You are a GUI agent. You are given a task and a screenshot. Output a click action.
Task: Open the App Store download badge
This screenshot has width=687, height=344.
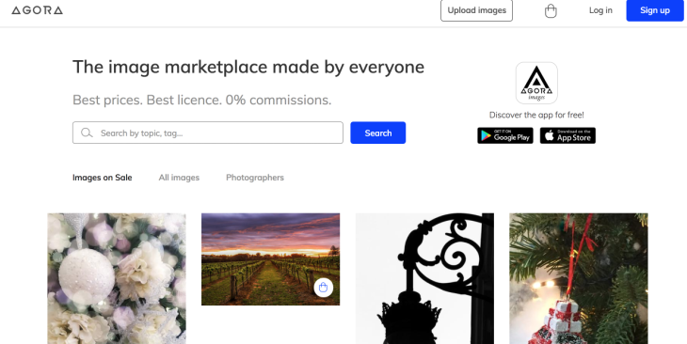[x=567, y=135]
